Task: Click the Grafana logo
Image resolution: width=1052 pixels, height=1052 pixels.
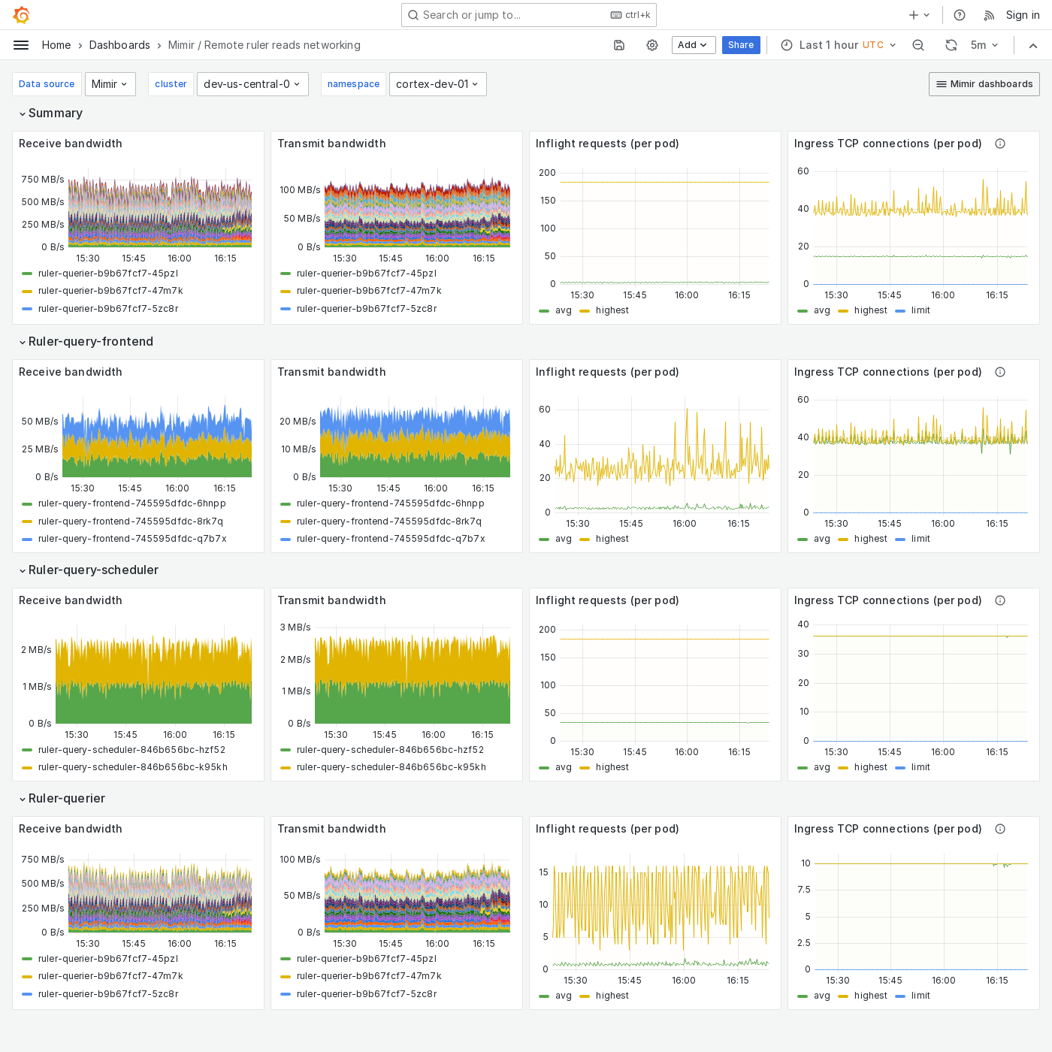Action: click(21, 15)
